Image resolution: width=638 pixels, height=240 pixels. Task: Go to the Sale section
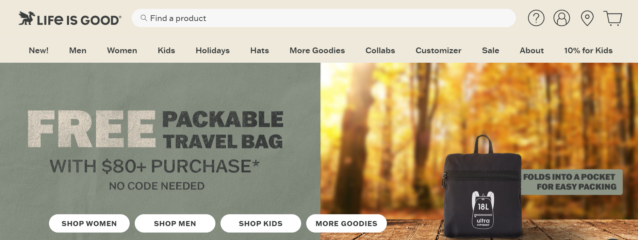point(490,51)
